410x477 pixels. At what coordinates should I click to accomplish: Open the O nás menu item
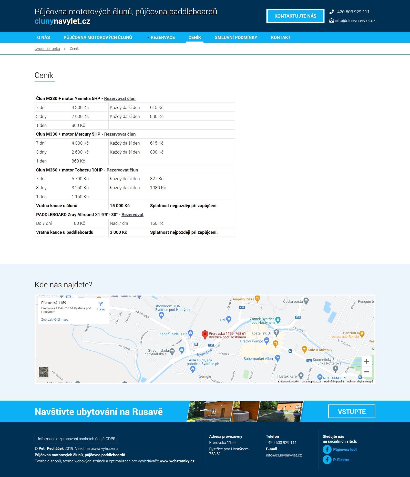pyautogui.click(x=44, y=37)
